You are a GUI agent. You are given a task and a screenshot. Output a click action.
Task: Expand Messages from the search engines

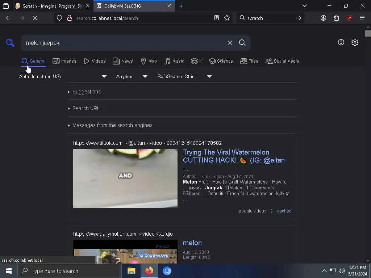[x=110, y=125]
